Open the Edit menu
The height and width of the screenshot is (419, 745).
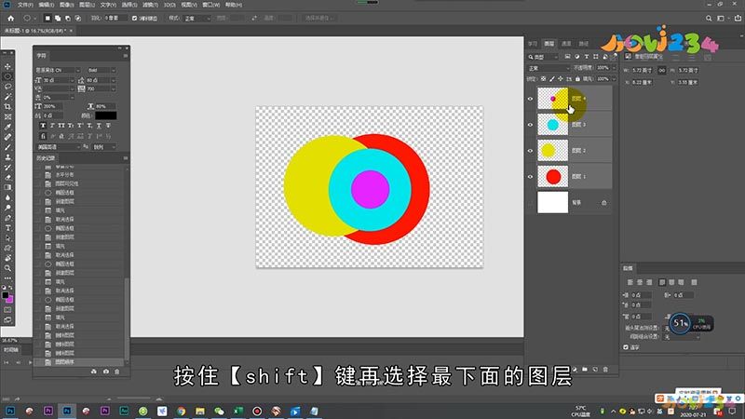click(x=46, y=5)
